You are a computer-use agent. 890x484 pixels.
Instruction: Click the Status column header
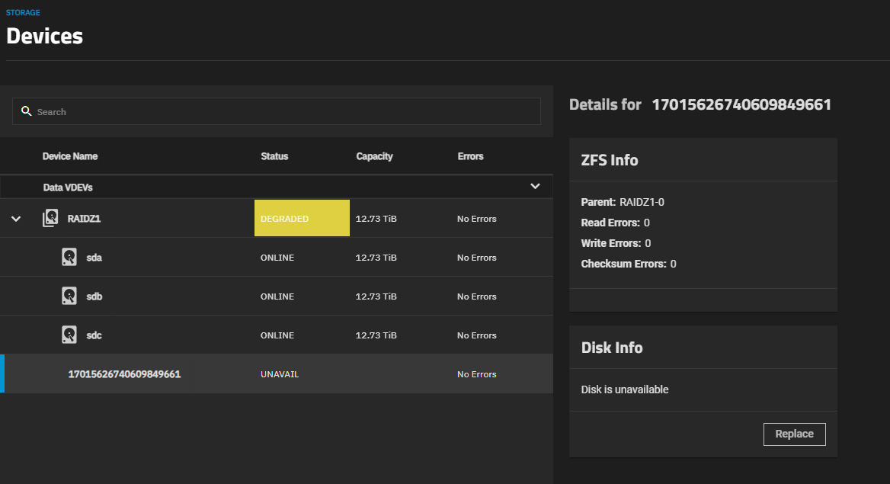click(274, 156)
